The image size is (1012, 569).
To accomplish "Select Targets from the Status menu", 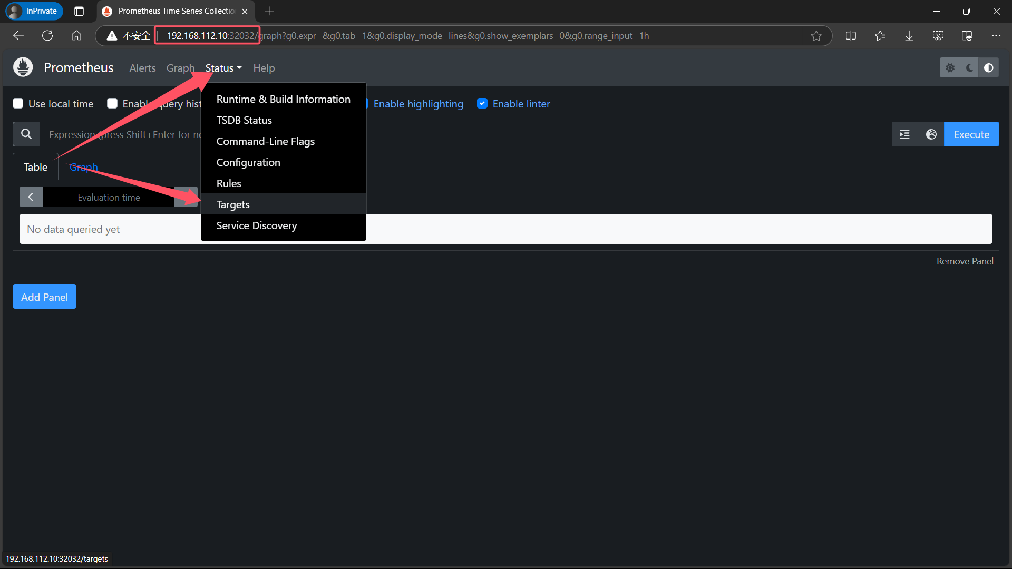I will point(233,204).
